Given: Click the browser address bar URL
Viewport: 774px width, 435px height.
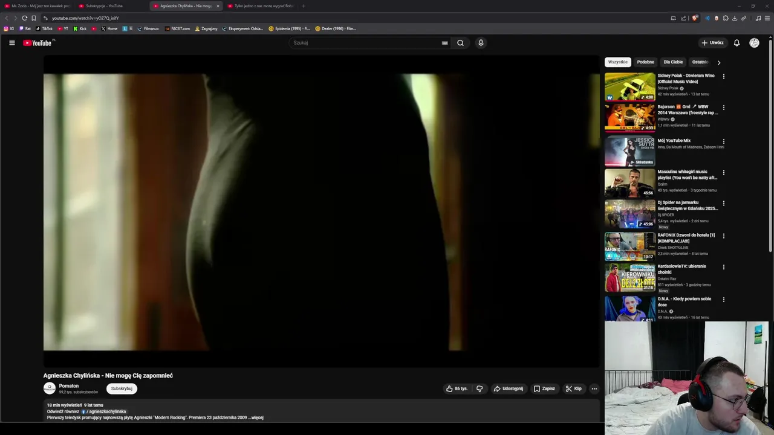Looking at the screenshot, I should (x=85, y=18).
